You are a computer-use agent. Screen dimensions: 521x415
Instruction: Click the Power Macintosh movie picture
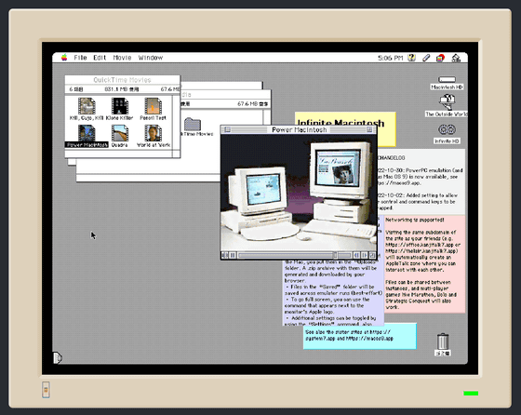[x=299, y=193]
